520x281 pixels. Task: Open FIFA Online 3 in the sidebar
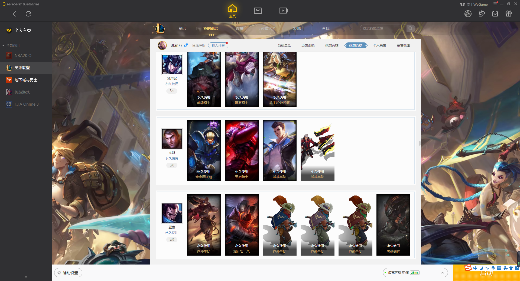coord(26,104)
